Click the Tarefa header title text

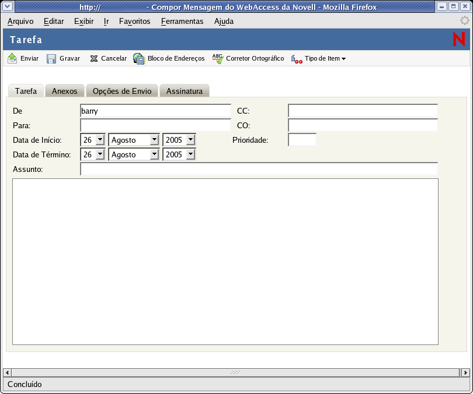click(26, 40)
